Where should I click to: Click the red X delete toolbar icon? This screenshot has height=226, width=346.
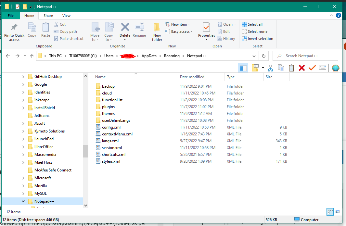[301, 68]
